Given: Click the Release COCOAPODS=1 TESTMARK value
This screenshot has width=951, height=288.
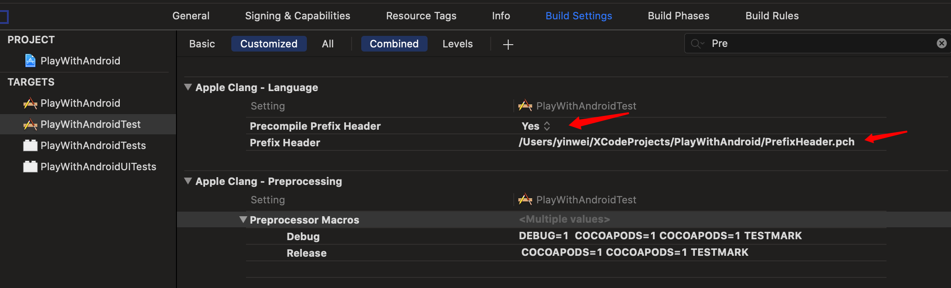Looking at the screenshot, I should click(x=635, y=252).
